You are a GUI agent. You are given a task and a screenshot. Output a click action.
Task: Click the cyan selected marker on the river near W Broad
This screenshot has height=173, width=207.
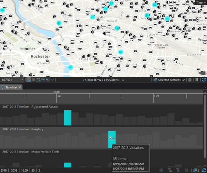click(x=71, y=67)
